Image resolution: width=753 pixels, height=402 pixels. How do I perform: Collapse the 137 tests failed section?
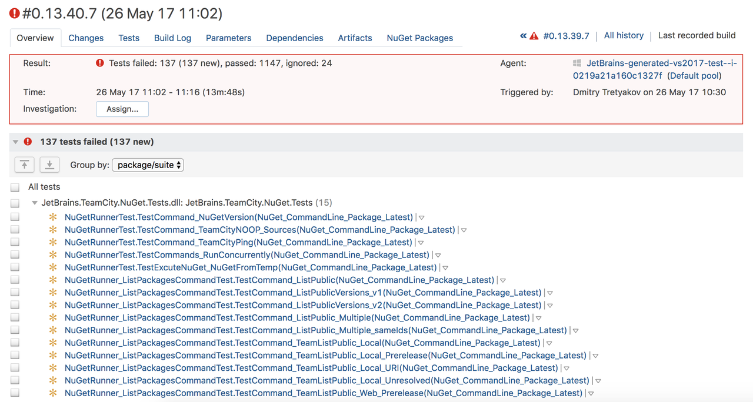click(16, 142)
